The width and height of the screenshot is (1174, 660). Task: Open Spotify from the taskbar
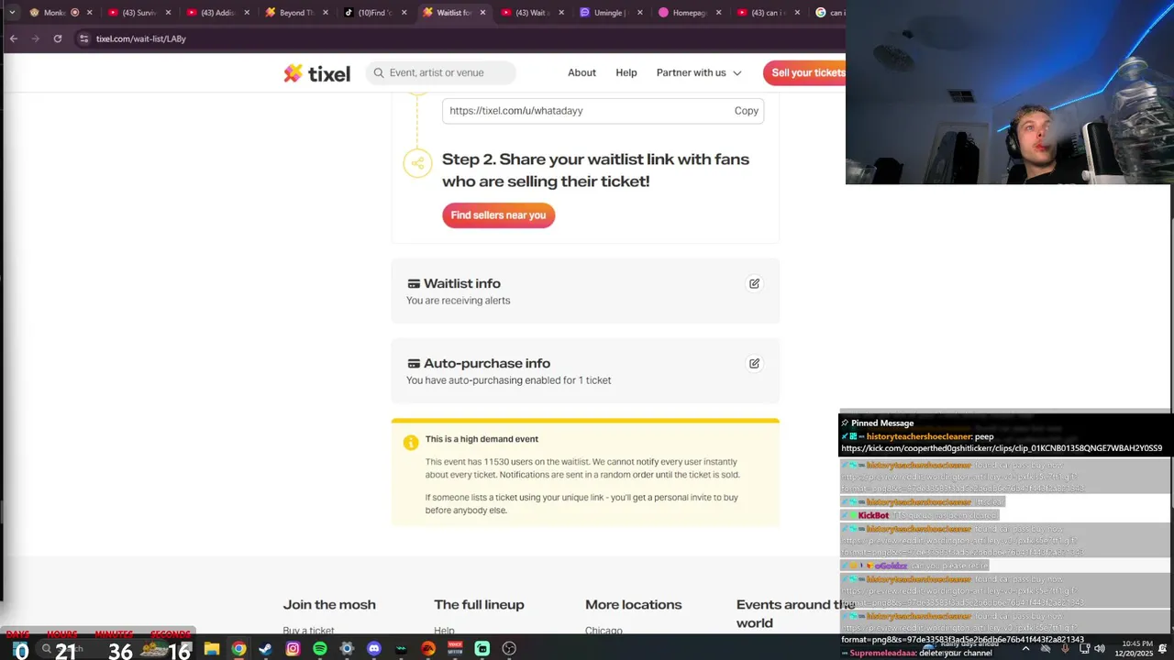[319, 648]
